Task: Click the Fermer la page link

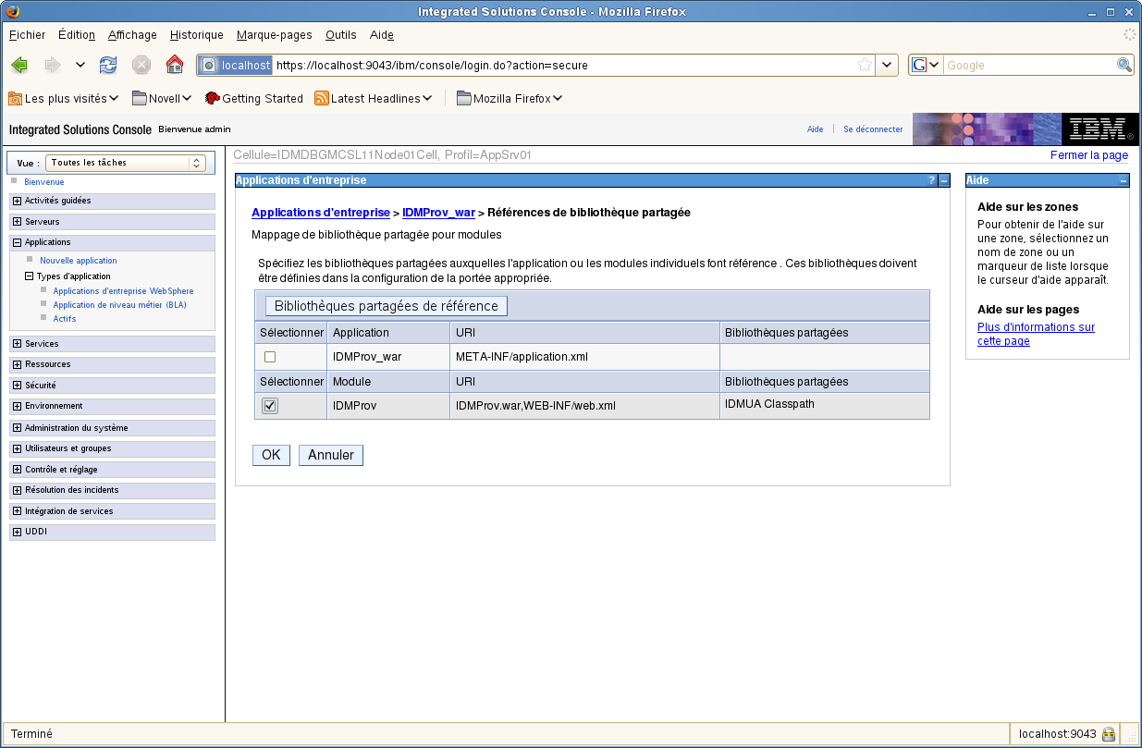Action: pyautogui.click(x=1089, y=155)
